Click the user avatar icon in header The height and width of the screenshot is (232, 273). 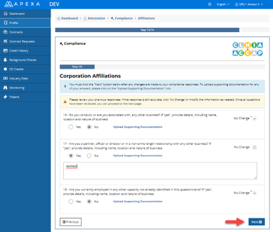[236, 4]
